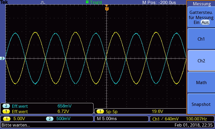Click the M 5.00ms timebase readout
The image size is (215, 129).
(x=107, y=119)
